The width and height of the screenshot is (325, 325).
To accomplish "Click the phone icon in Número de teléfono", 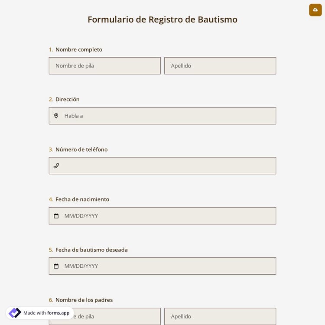I will tap(56, 166).
